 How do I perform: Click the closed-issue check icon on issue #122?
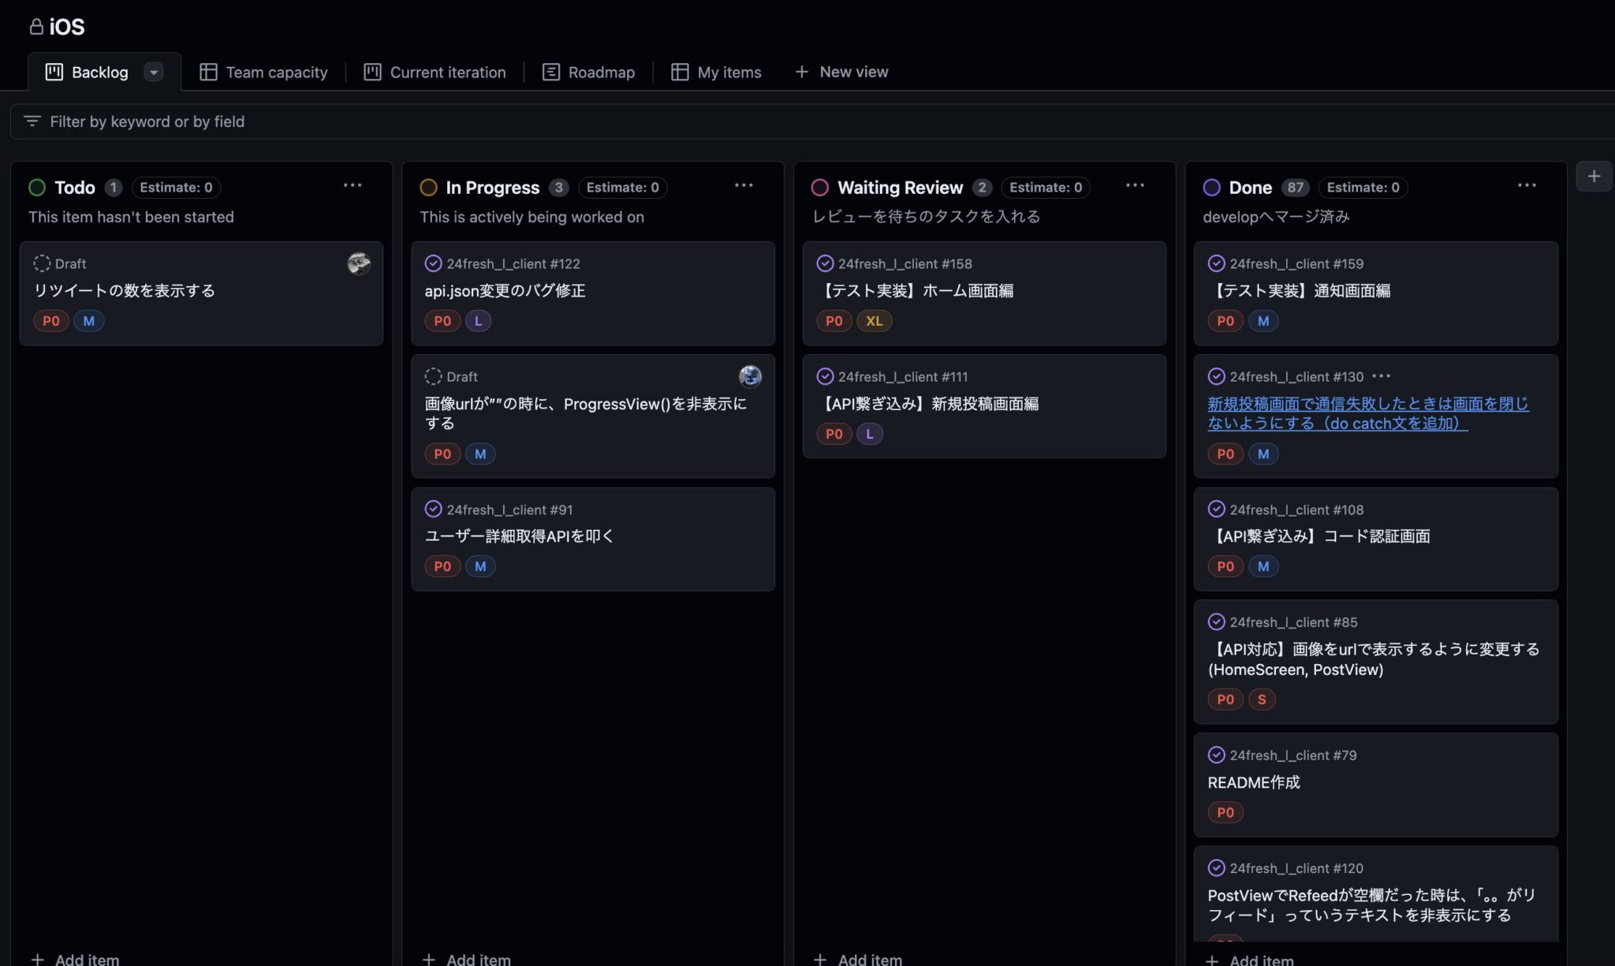click(432, 263)
